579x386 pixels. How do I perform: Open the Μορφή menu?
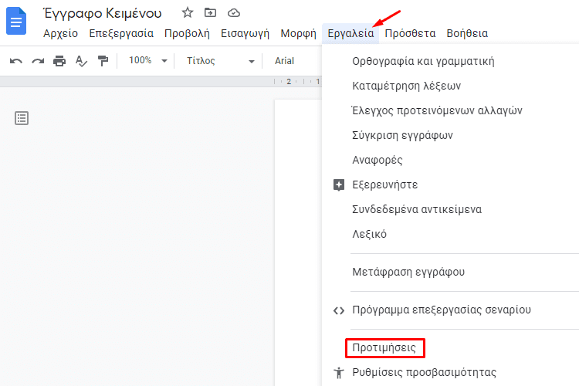(298, 34)
